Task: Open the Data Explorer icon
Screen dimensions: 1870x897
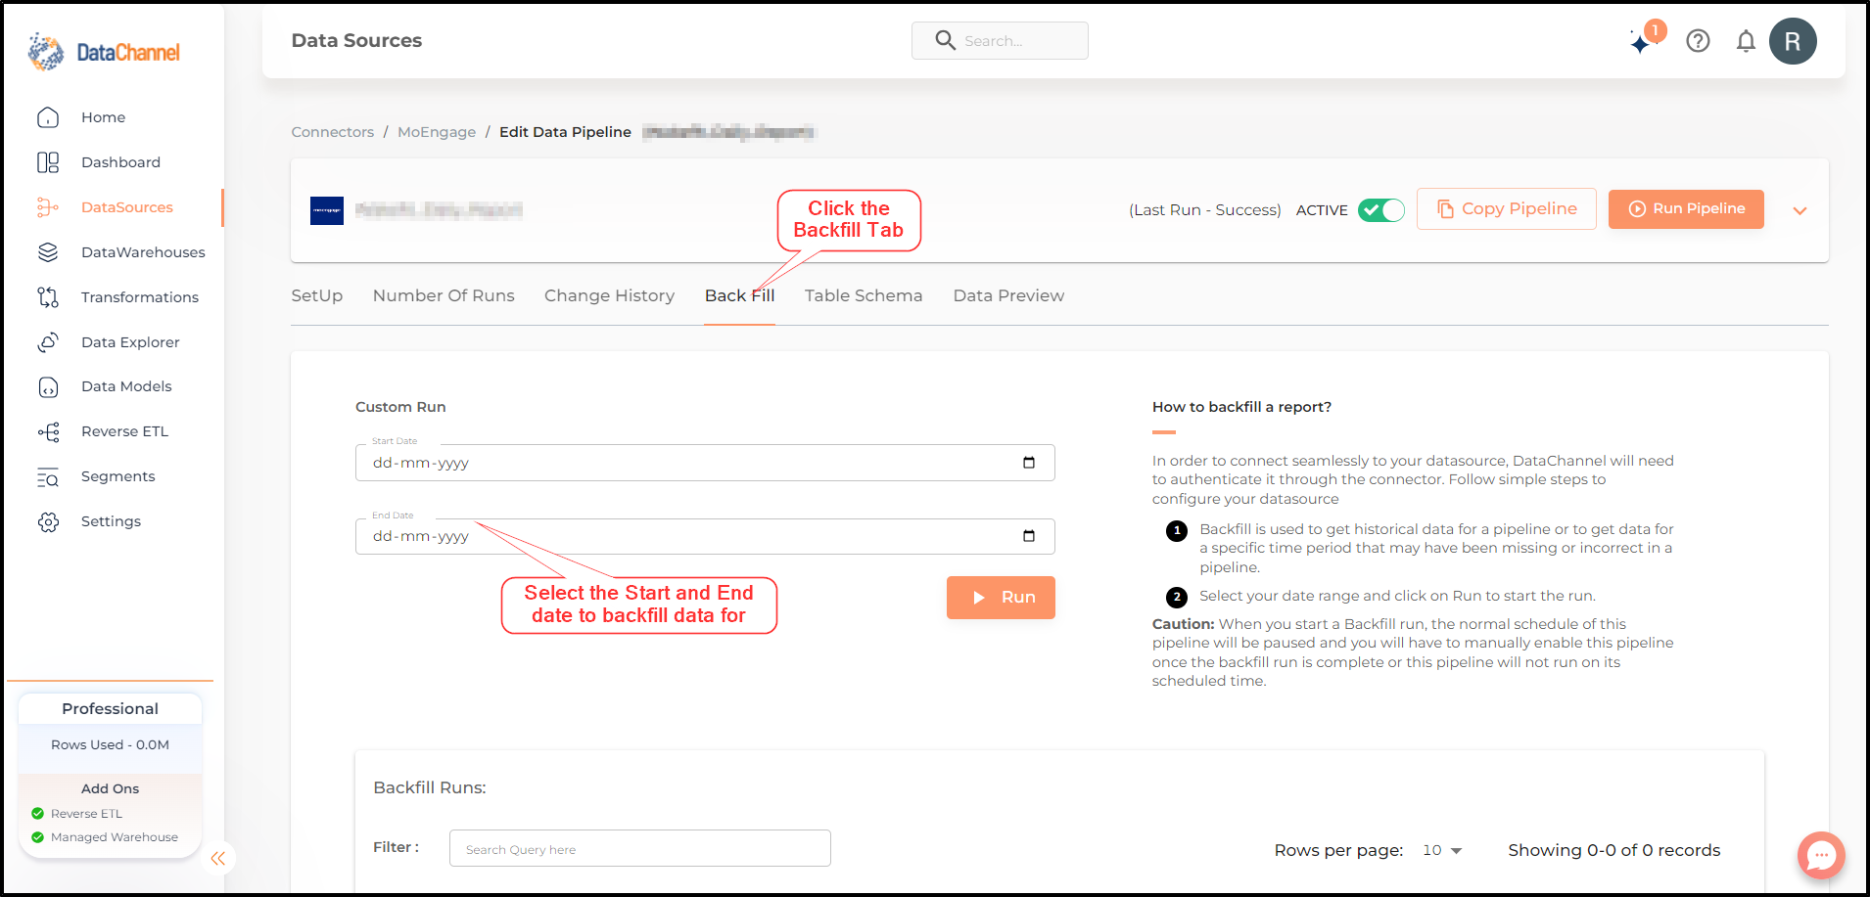Action: 48,342
